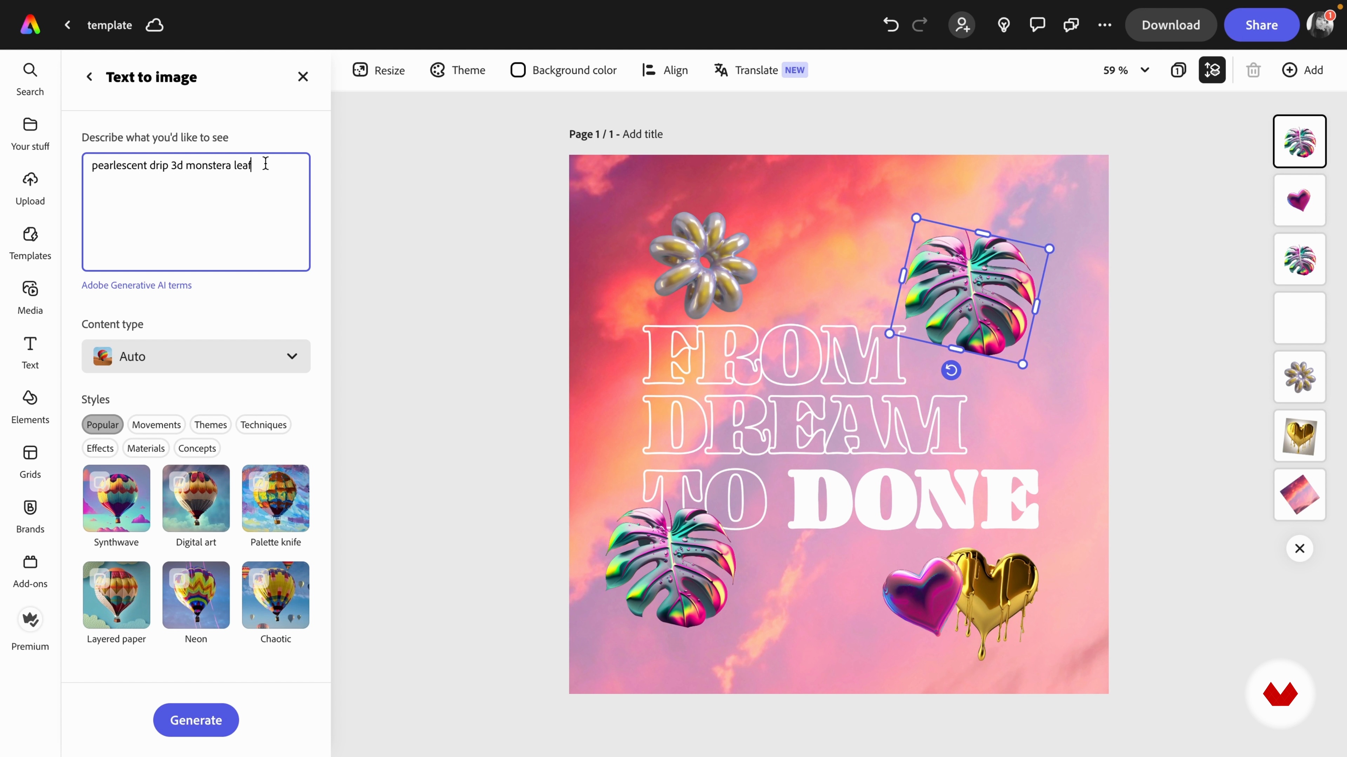
Task: Click the Download button
Action: [x=1171, y=25]
